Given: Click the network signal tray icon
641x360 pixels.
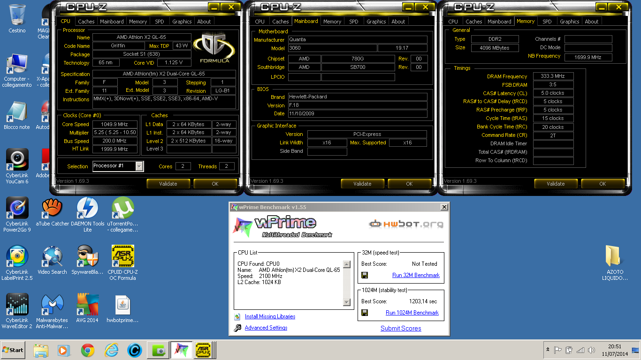Looking at the screenshot, I should pyautogui.click(x=580, y=350).
